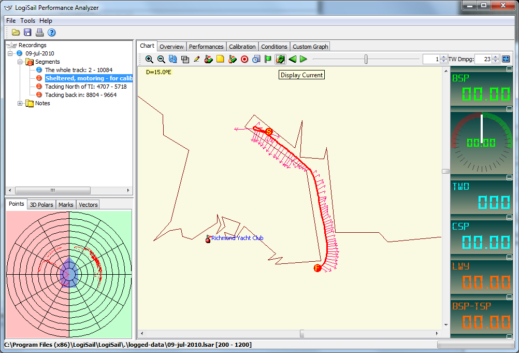
Task: Switch to the Calibration tab
Action: coord(242,47)
